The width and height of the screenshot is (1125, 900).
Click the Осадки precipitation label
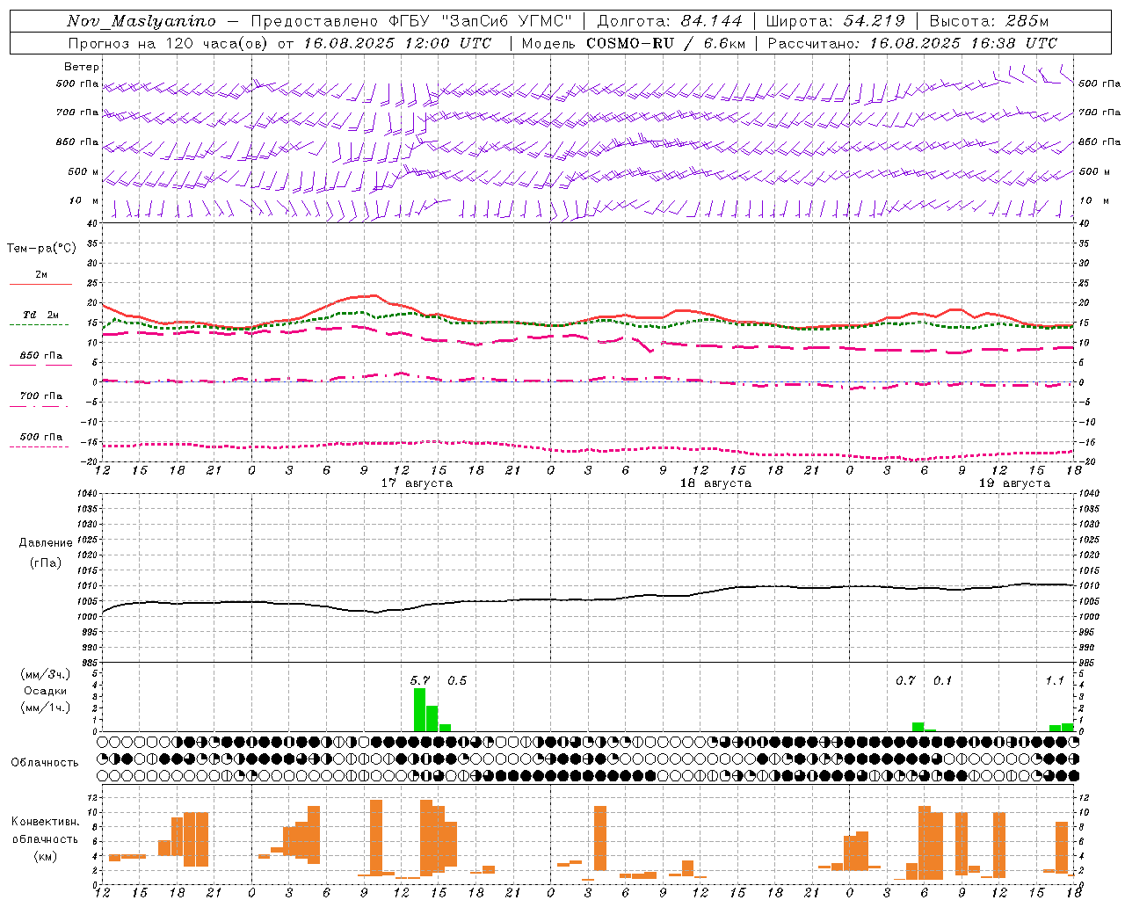click(x=46, y=691)
